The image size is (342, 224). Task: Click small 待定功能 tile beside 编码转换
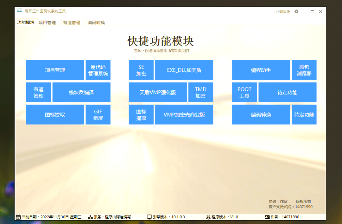pos(304,115)
